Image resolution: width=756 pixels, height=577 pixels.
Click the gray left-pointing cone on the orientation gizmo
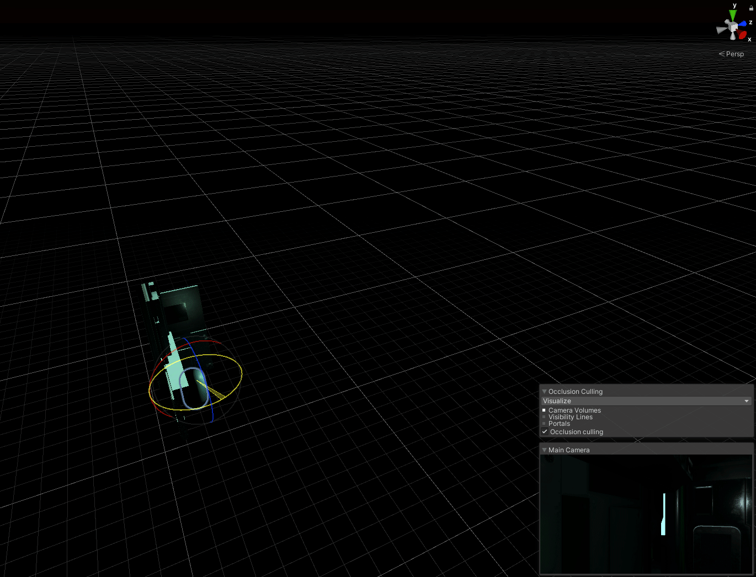coord(722,30)
